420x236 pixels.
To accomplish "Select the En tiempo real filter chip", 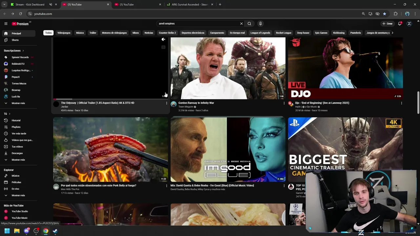I will [237, 33].
